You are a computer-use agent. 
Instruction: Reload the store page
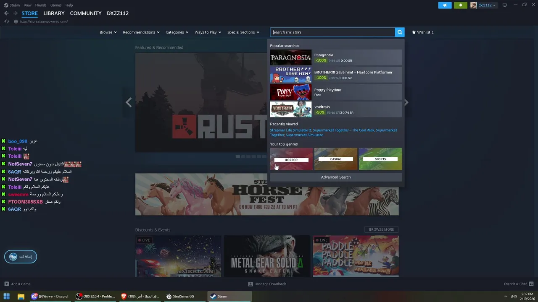(x=6, y=21)
